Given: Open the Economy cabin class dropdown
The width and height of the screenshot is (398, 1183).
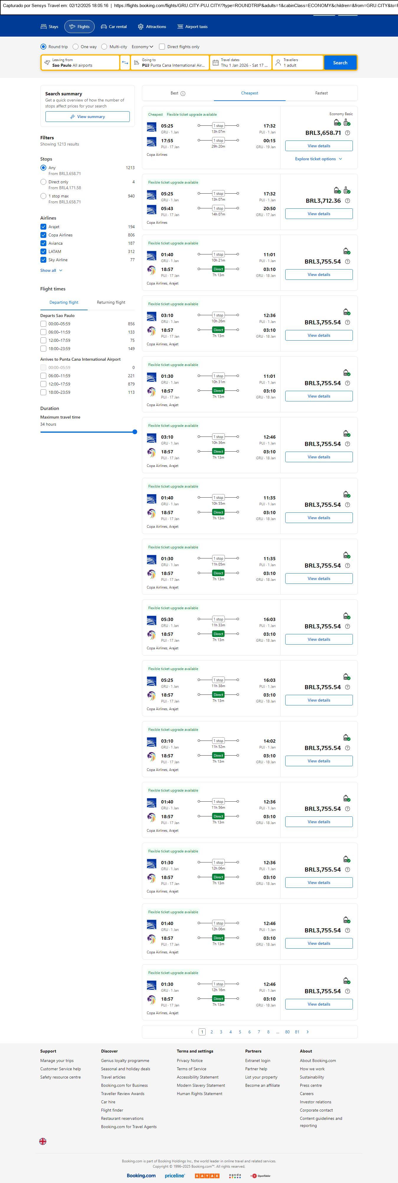Looking at the screenshot, I should click(142, 47).
